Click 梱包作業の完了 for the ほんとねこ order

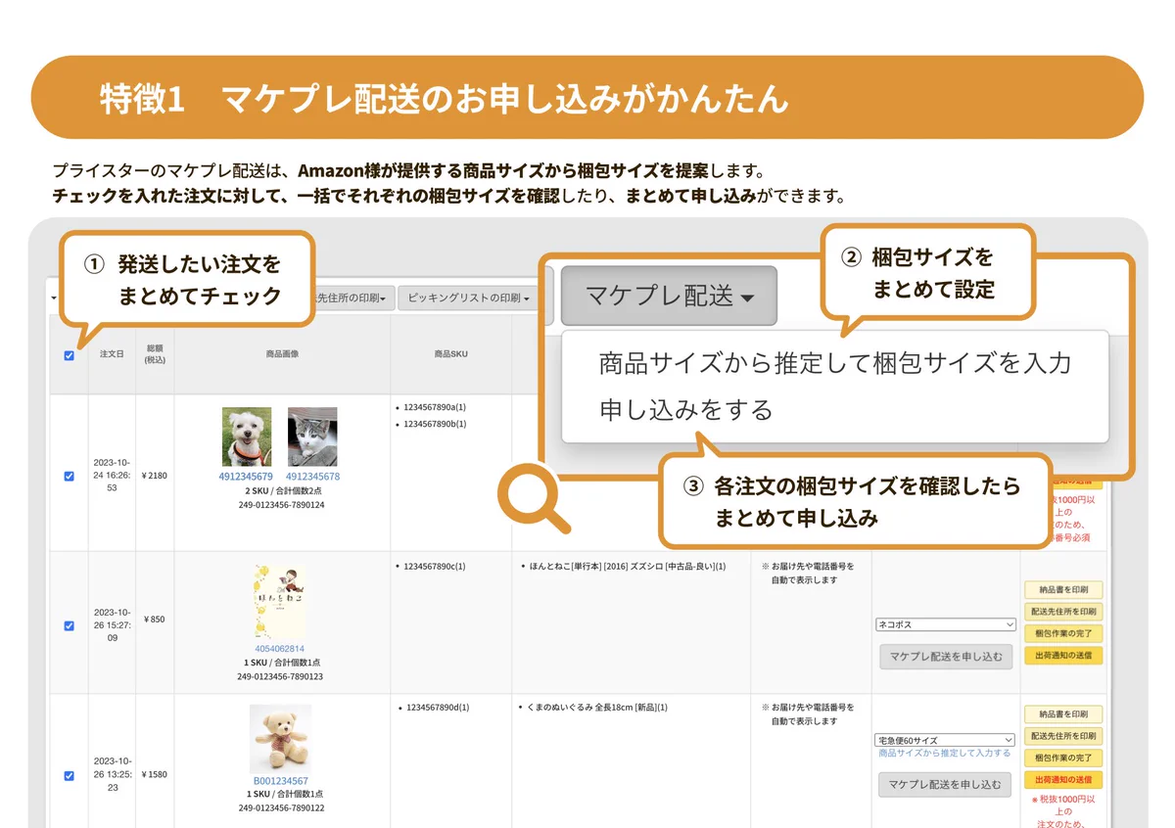(1063, 633)
